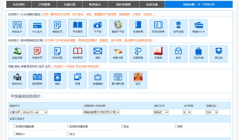
Task: Select the 拼版名片 product icon
Action: 17,28
